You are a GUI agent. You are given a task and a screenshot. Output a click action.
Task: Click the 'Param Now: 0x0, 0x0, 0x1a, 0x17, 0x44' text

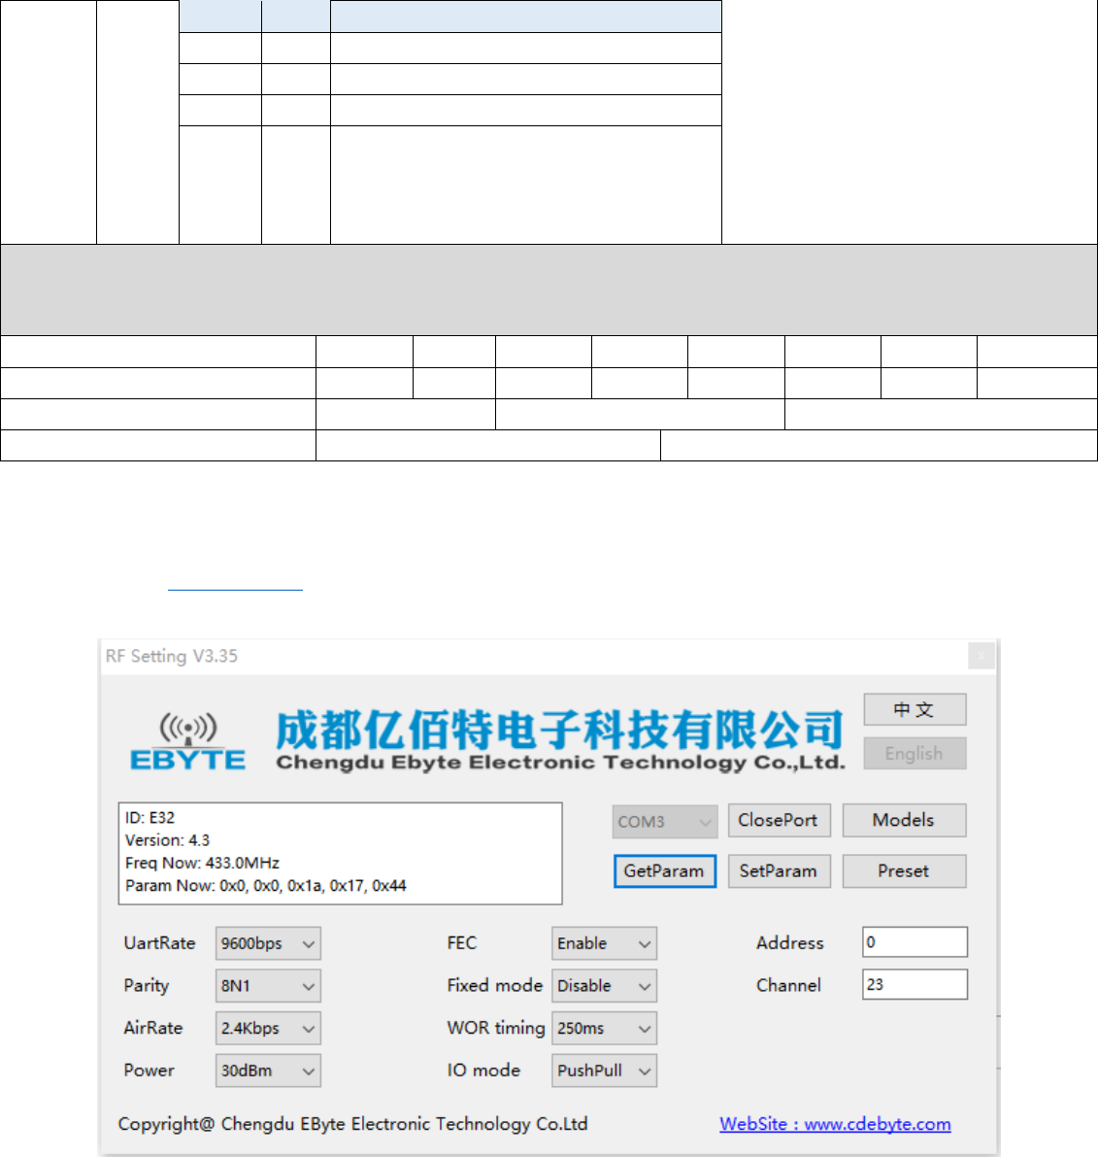pyautogui.click(x=265, y=885)
